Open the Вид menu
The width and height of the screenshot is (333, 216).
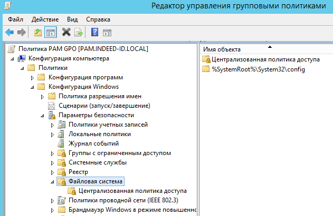(72, 19)
